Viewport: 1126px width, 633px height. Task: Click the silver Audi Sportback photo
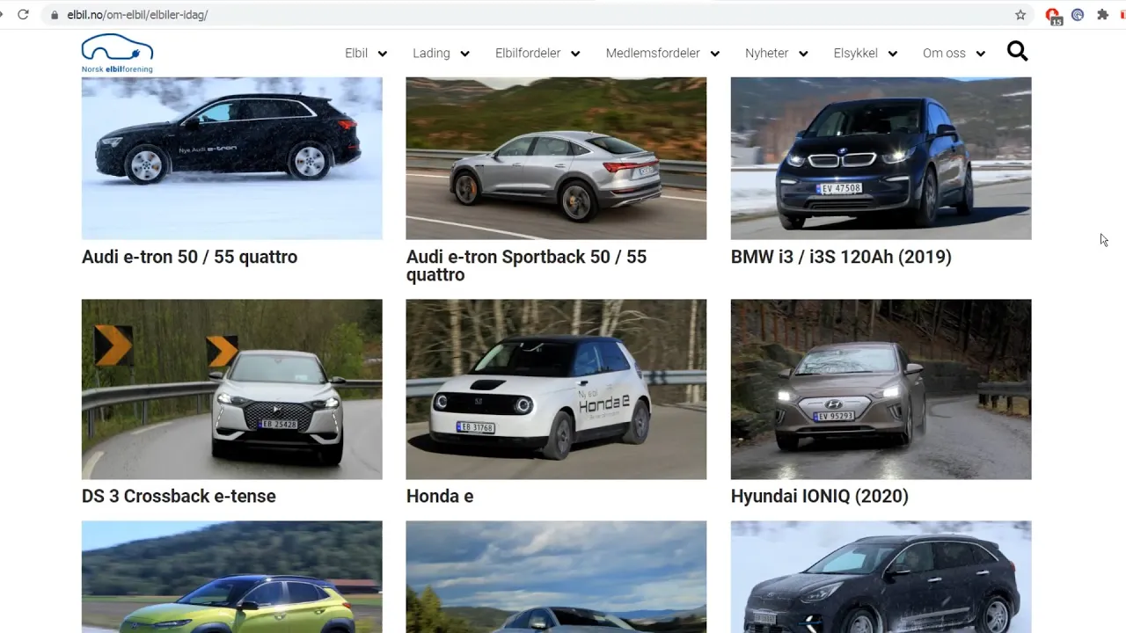(556, 158)
